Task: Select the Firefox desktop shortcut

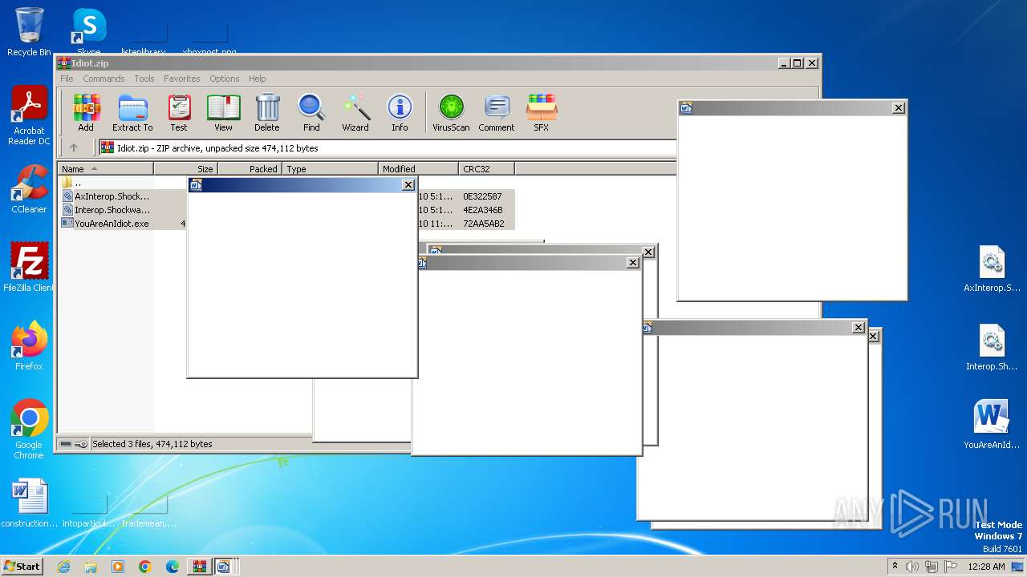Action: 29,346
